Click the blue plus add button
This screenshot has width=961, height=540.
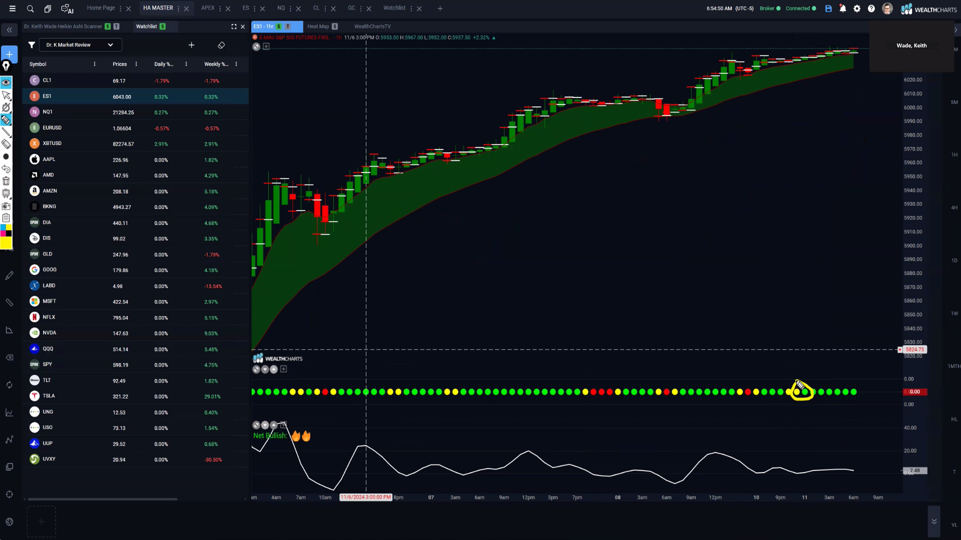(9, 54)
